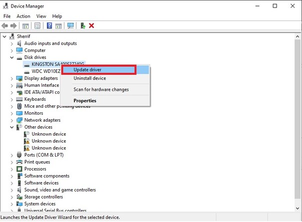The width and height of the screenshot is (302, 222).
Task: Click the Forward arrow toolbar icon
Action: (x=13, y=25)
